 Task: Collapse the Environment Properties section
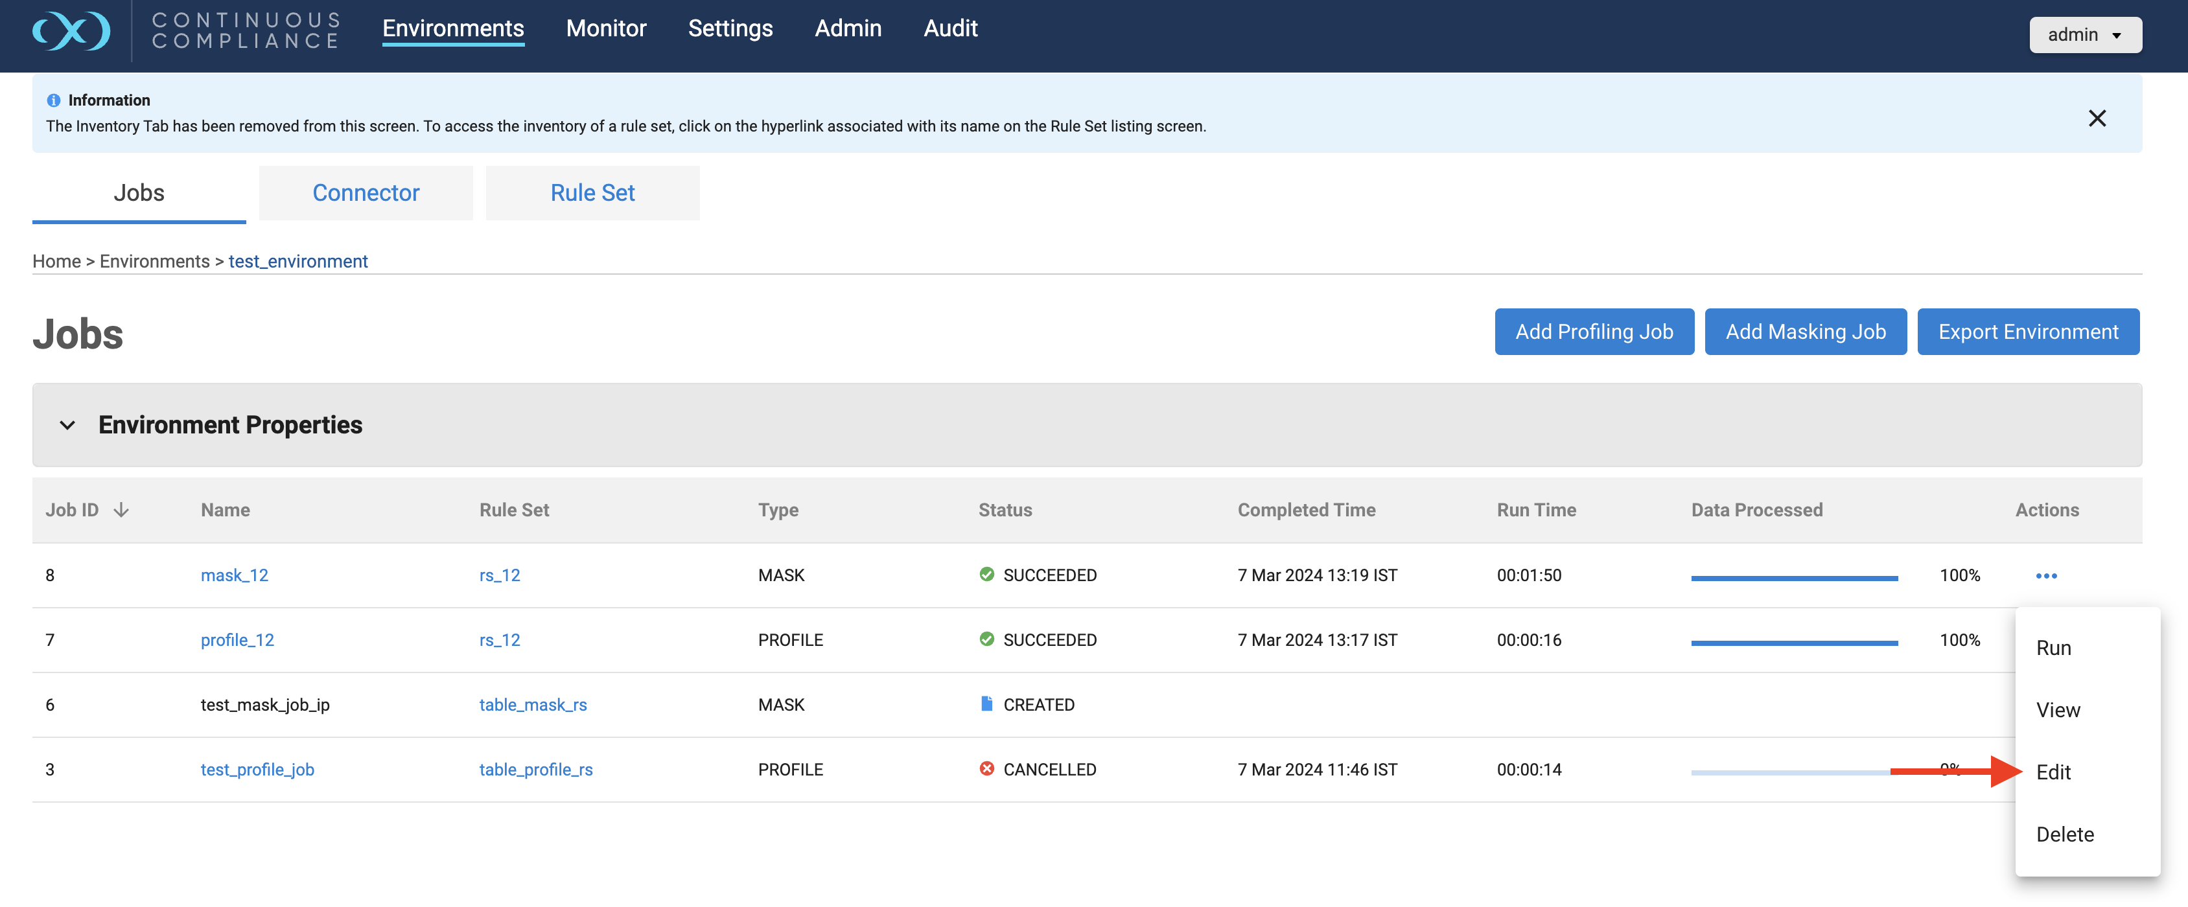[67, 424]
